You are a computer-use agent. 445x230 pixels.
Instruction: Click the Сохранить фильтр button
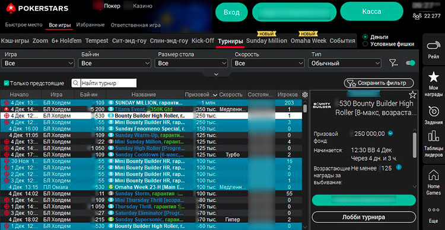[x=379, y=83]
